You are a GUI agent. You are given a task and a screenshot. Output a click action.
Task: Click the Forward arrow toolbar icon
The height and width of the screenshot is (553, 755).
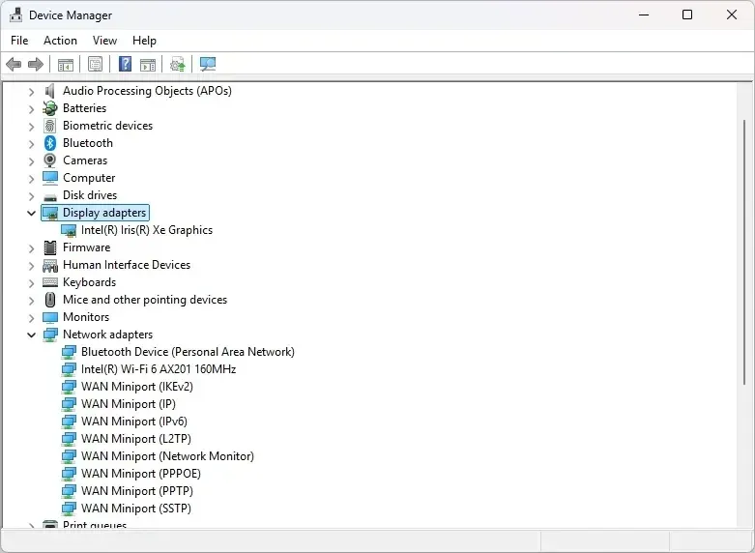tap(36, 64)
